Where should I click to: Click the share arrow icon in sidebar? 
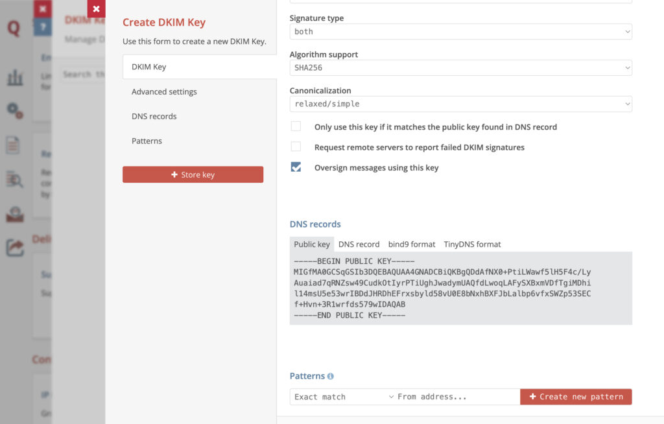coord(14,247)
